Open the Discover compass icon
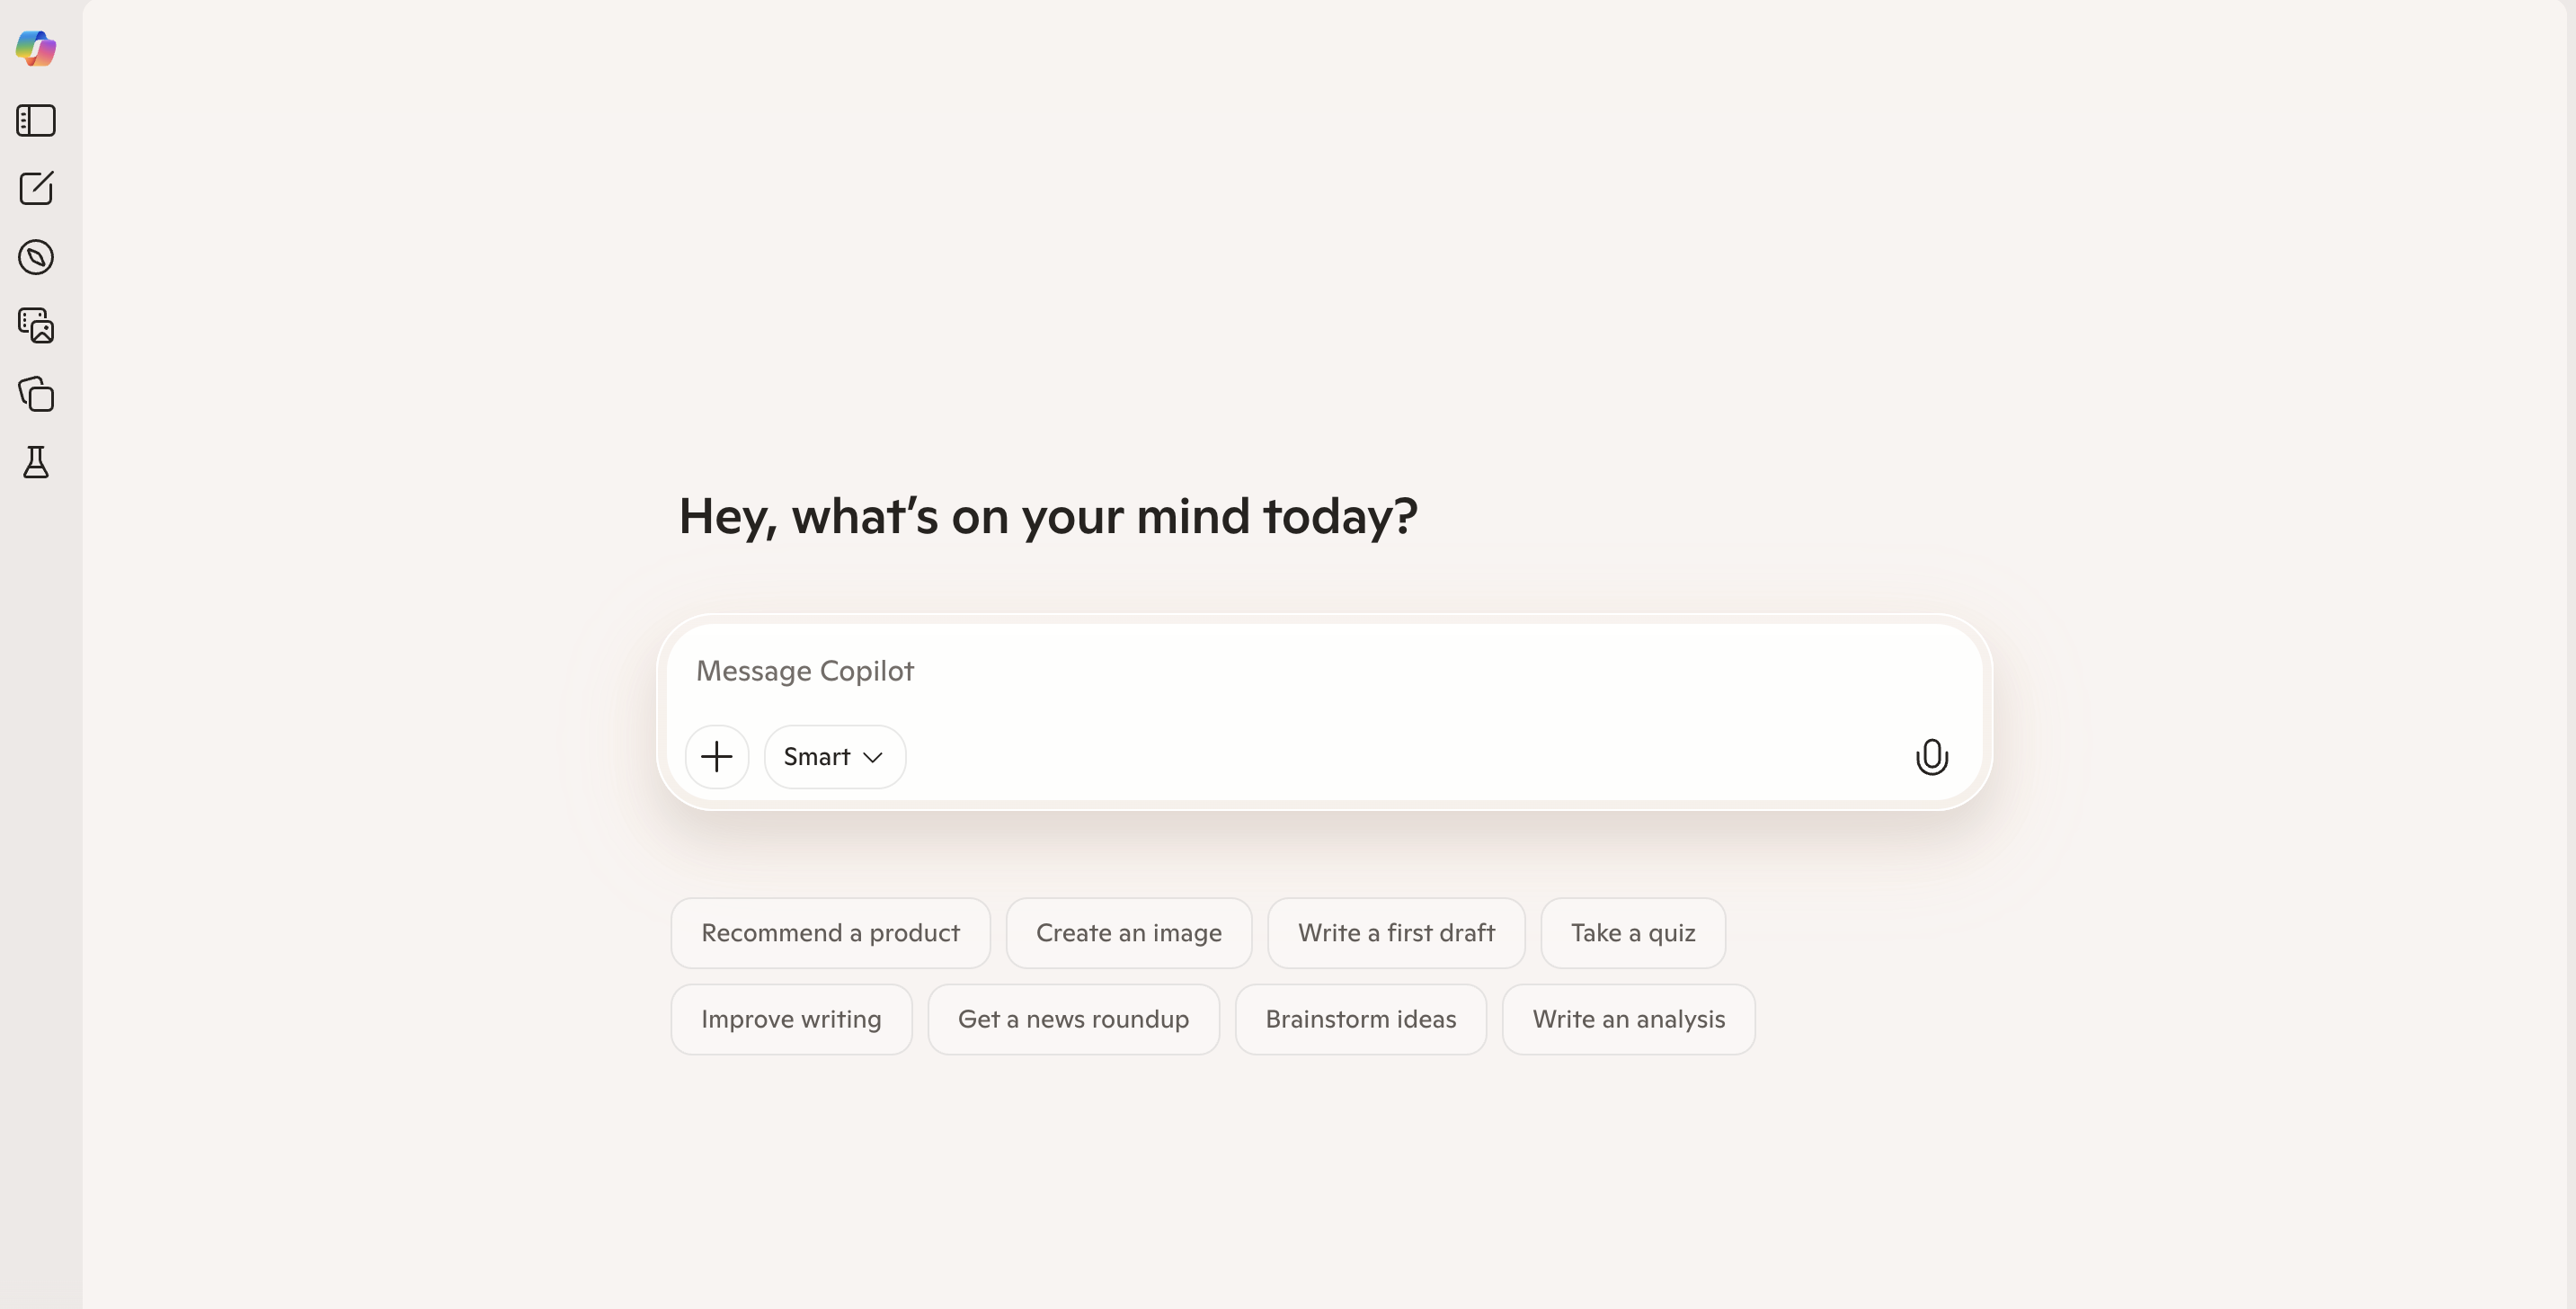2576x1309 pixels. coord(36,257)
